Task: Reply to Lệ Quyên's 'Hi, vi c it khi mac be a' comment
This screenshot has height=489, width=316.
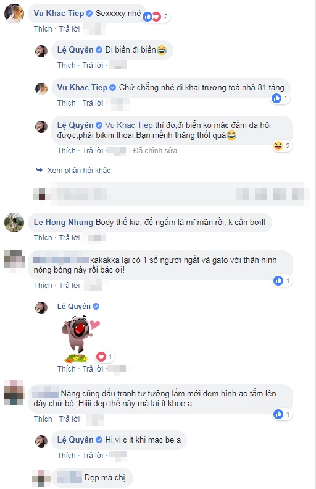Action: (x=93, y=456)
